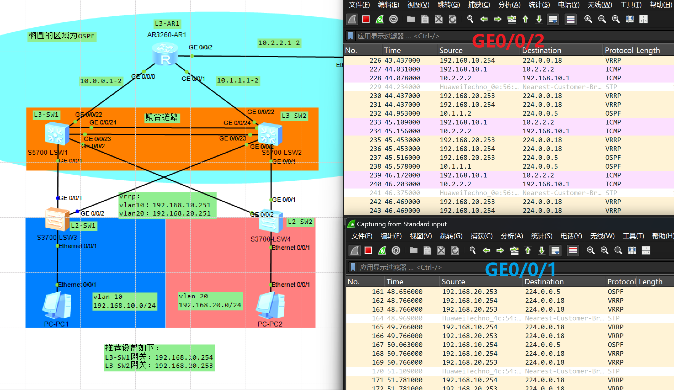Stop capture in the bottom Wireshark window
The image size is (676, 390).
[368, 250]
